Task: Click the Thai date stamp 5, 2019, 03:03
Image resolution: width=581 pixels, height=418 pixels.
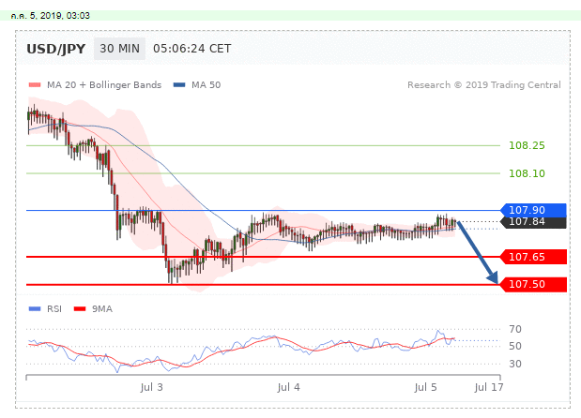Action: [x=51, y=16]
